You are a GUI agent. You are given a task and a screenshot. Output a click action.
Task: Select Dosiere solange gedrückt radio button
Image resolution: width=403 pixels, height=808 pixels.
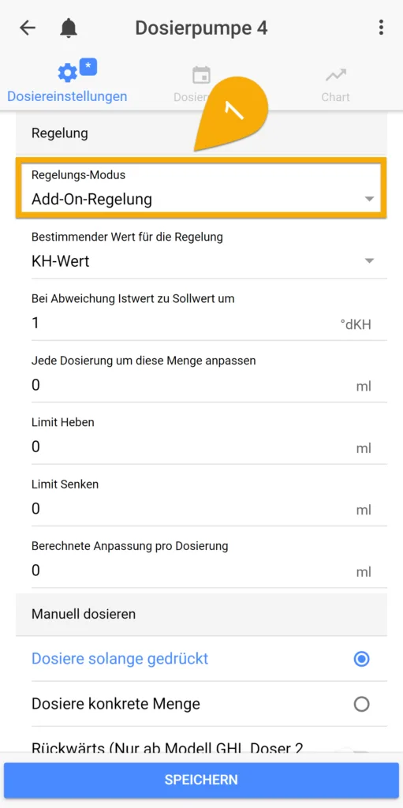pos(361,659)
